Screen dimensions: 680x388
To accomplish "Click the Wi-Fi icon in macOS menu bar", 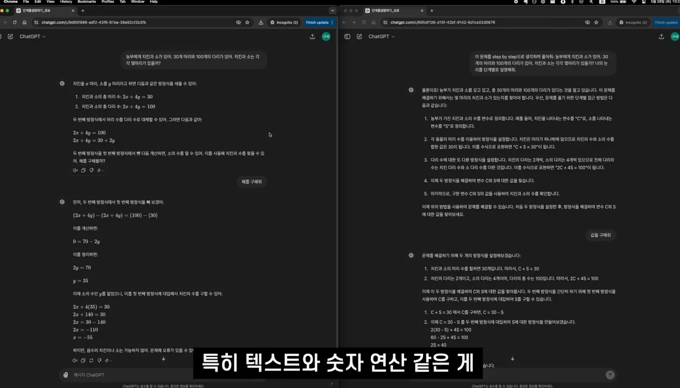I will coord(634,2).
